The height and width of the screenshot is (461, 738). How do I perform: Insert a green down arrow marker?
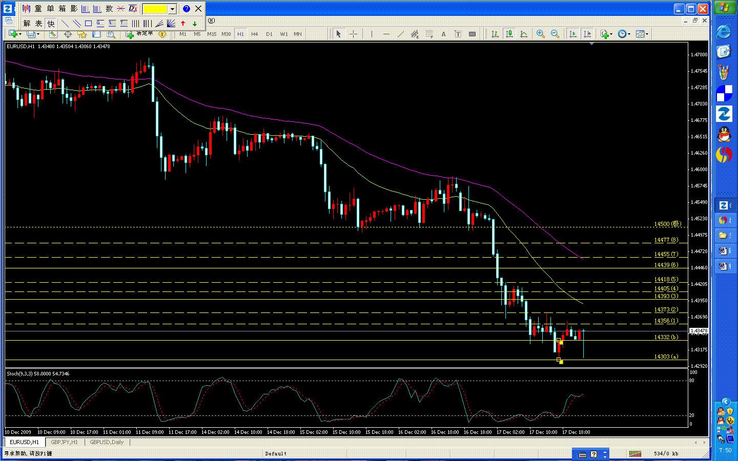click(x=195, y=24)
